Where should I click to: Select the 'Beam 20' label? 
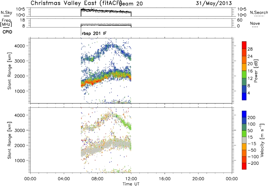pos(131,3)
